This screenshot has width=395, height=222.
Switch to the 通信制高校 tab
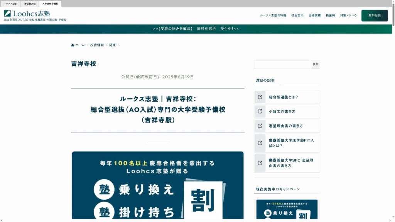pos(30,3)
